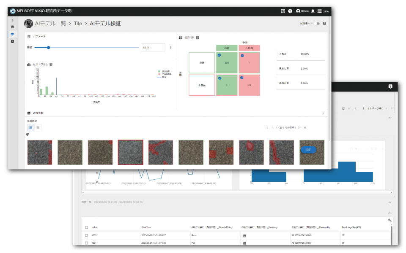
Task: Select the layers icon in the left sidebar
Action: [x=12, y=34]
